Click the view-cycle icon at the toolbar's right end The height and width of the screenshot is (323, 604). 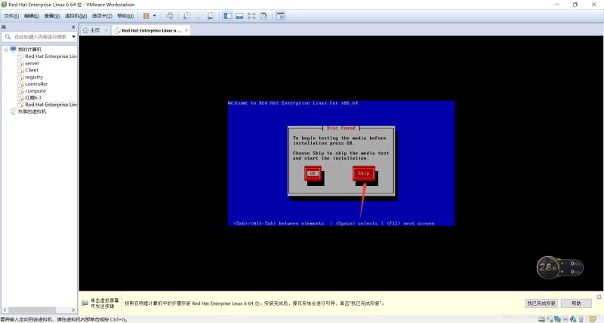[280, 16]
